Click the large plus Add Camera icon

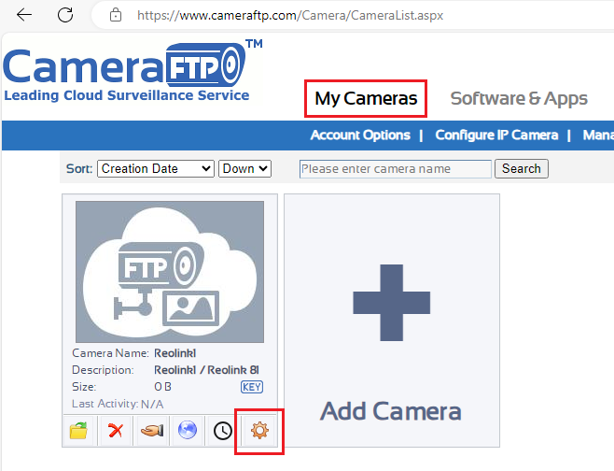point(391,302)
